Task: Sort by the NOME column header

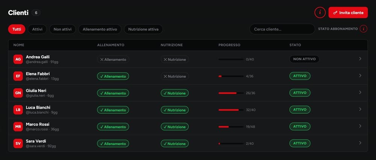Action: click(19, 45)
